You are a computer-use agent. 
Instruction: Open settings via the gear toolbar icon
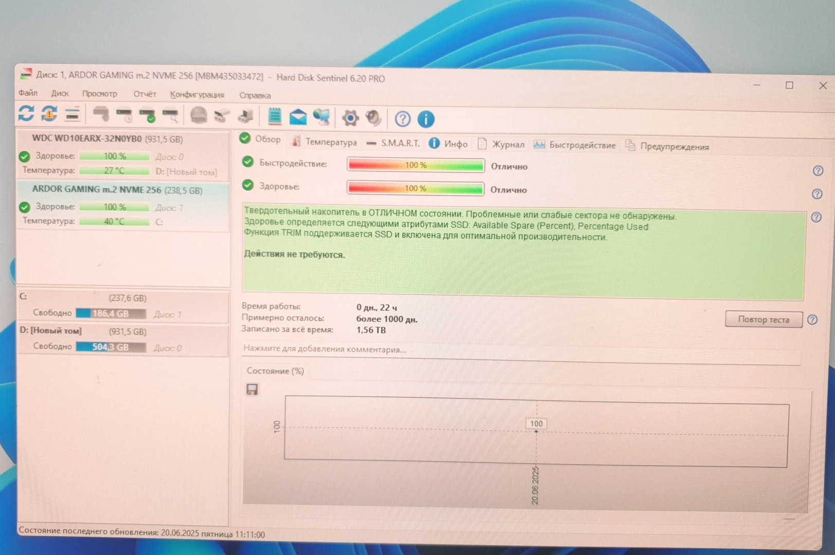[350, 118]
